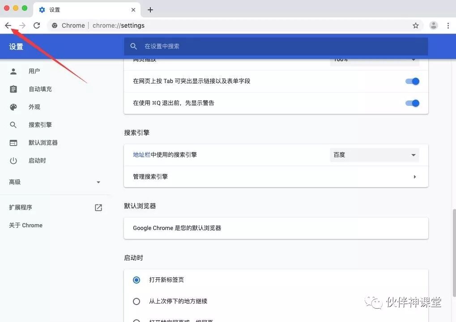The width and height of the screenshot is (456, 322).
Task: Click the browser forward arrow
Action: [22, 25]
